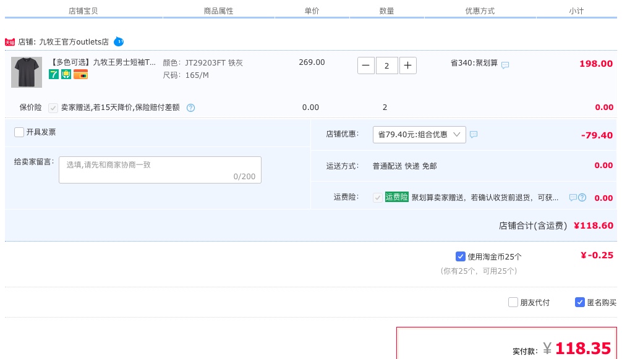Open the 九牧王男士短袖T product title link
This screenshot has width=622, height=359.
pyautogui.click(x=103, y=62)
